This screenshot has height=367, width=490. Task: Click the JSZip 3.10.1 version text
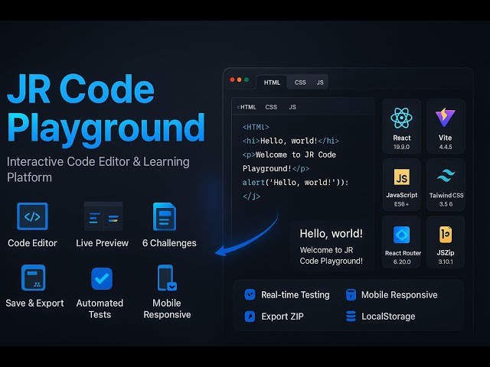[x=446, y=261]
